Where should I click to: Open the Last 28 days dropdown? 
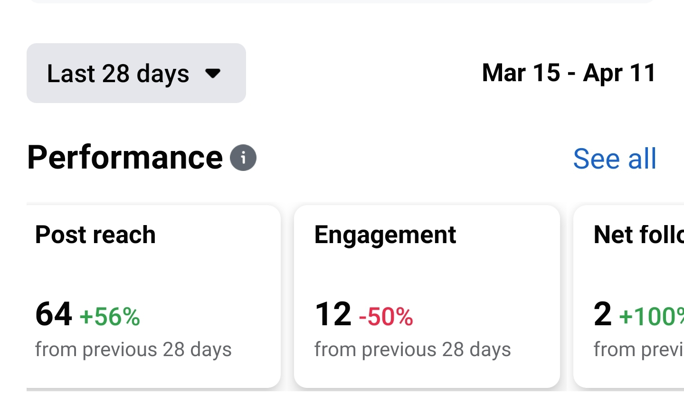pos(136,73)
